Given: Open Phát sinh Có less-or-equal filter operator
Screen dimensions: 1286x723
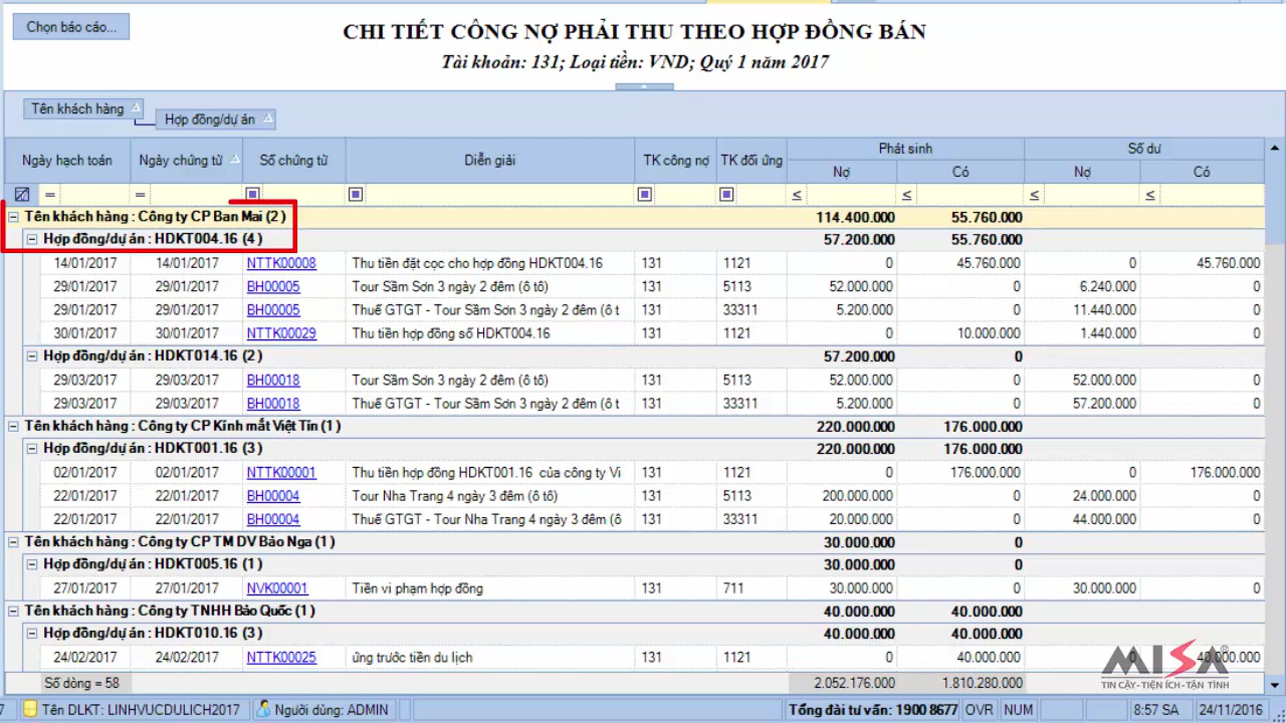Looking at the screenshot, I should (x=907, y=195).
